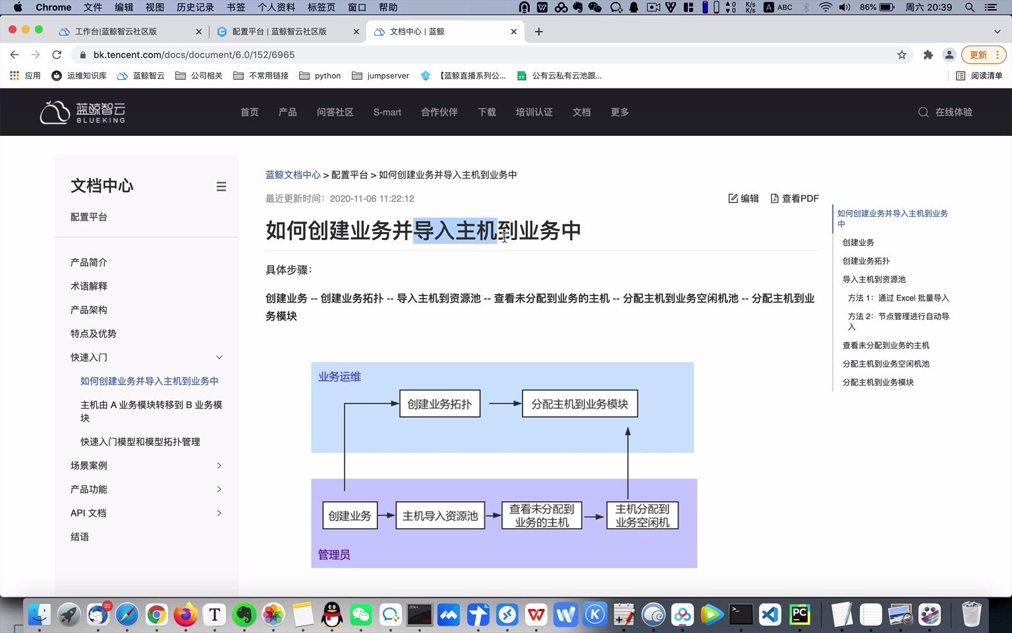Click 查看PDF button
The height and width of the screenshot is (633, 1012).
(795, 198)
